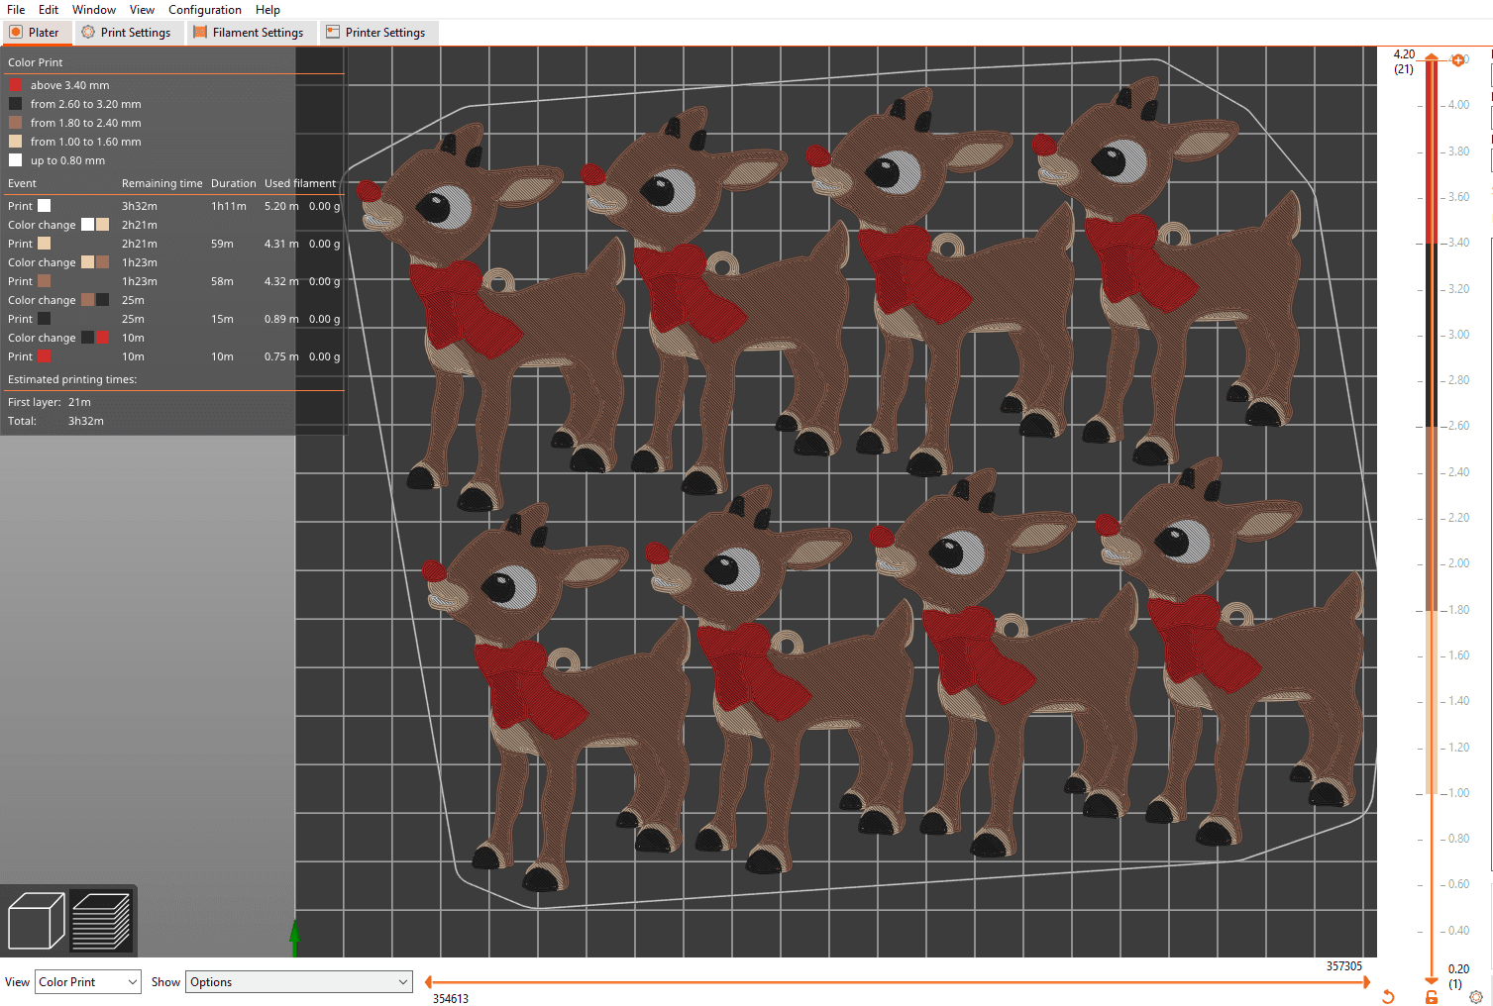This screenshot has height=1006, width=1493.
Task: Click the tan 'from 1.00 to 1.60 mm' swatch
Action: (x=15, y=142)
